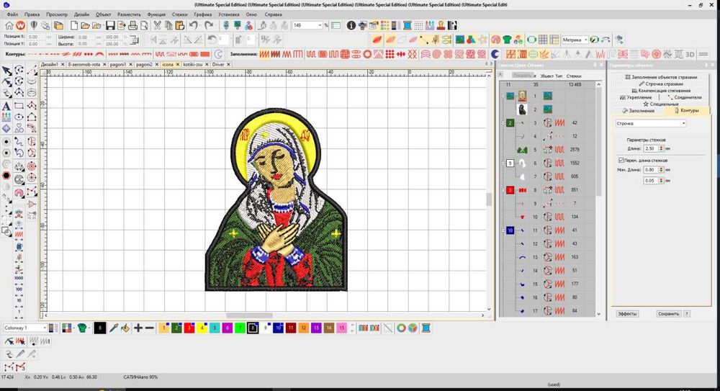Click the Home icon in toolbar

tap(9, 25)
